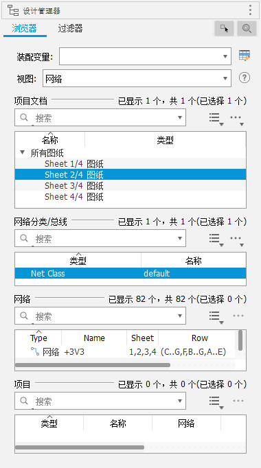
Task: Open list options in 网络分类/总线 section
Action: click(x=216, y=239)
